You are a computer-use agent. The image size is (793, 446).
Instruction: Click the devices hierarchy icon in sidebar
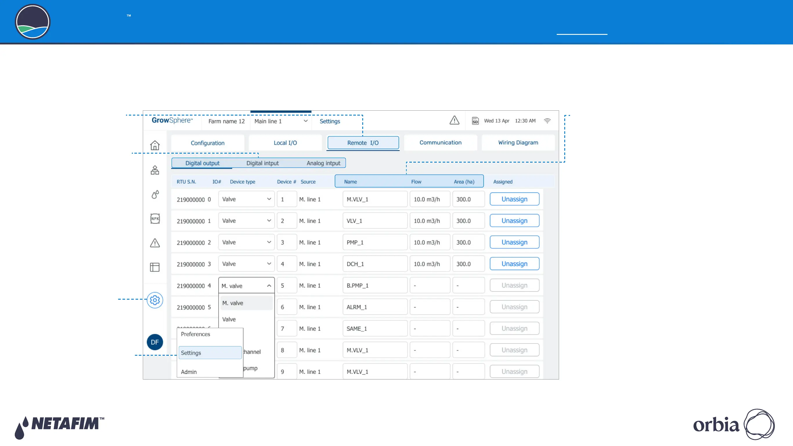(155, 170)
